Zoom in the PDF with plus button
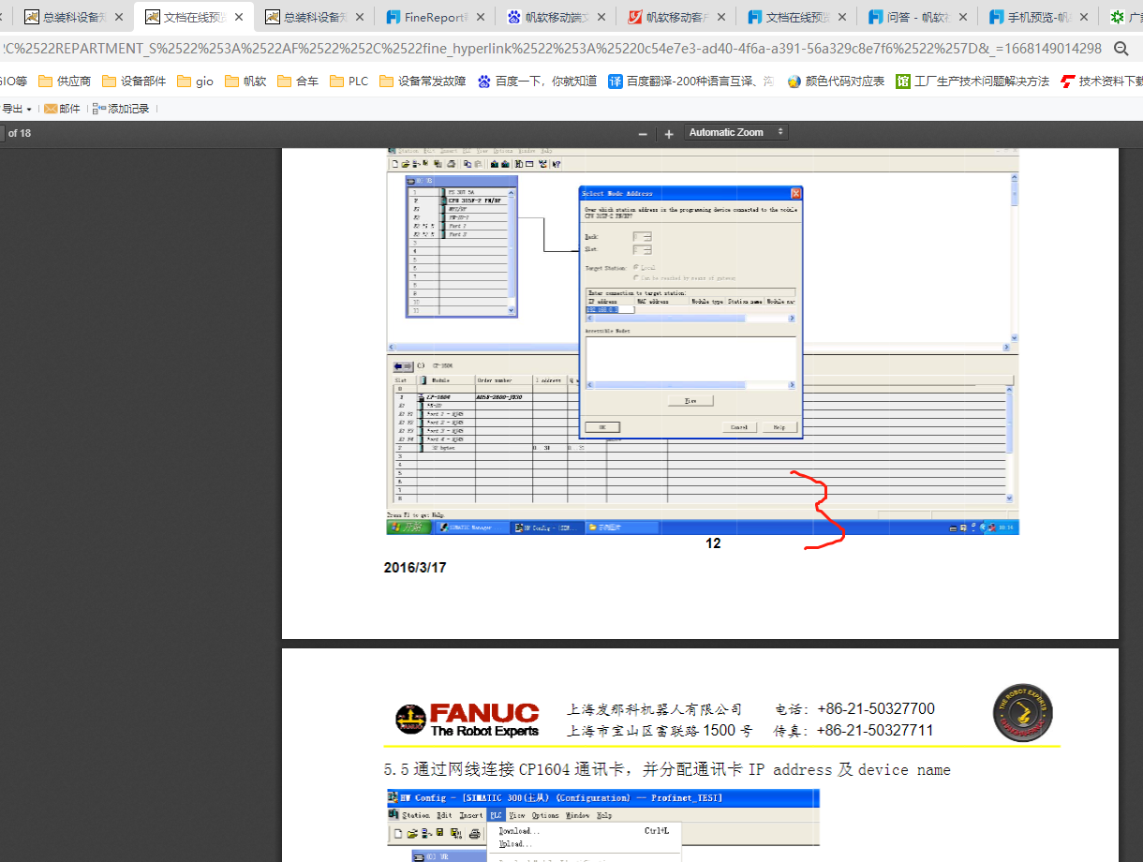Image resolution: width=1143 pixels, height=862 pixels. pos(669,134)
